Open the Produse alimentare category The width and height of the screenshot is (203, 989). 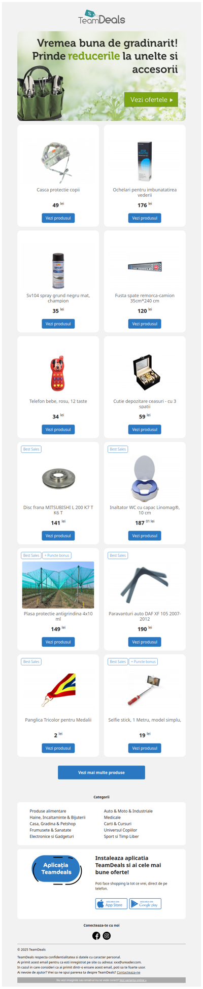(48, 811)
